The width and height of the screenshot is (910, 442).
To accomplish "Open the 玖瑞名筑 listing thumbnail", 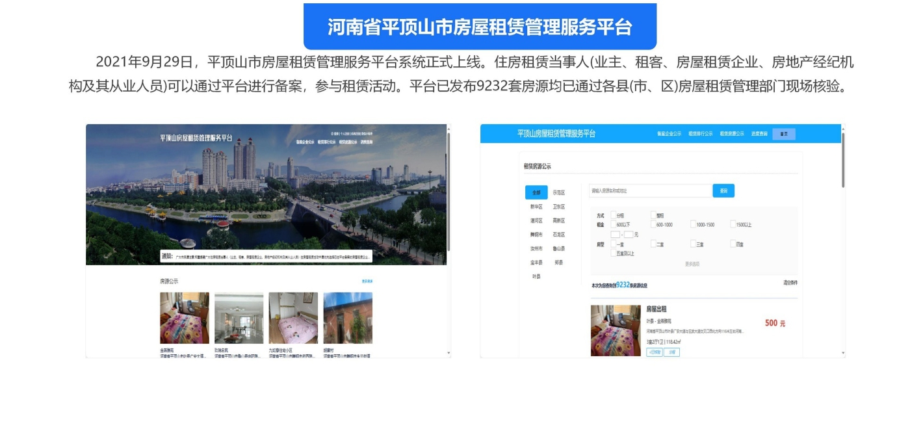I will coord(239,318).
